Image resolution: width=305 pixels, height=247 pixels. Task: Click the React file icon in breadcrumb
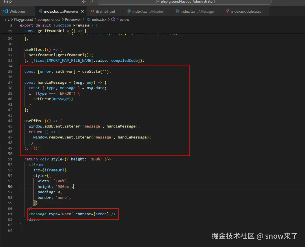click(x=88, y=19)
